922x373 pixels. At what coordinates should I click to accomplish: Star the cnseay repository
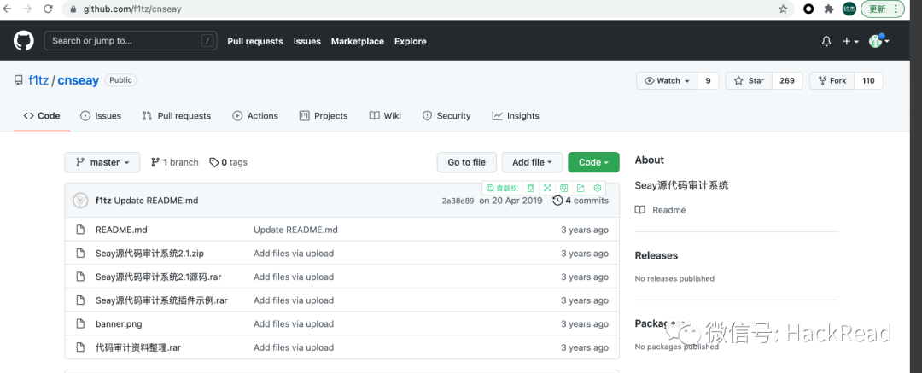tap(749, 80)
